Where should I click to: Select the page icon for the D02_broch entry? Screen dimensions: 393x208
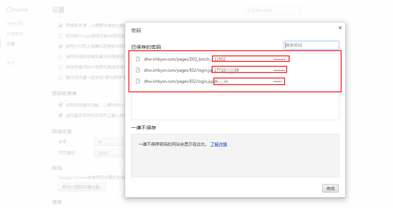138,59
